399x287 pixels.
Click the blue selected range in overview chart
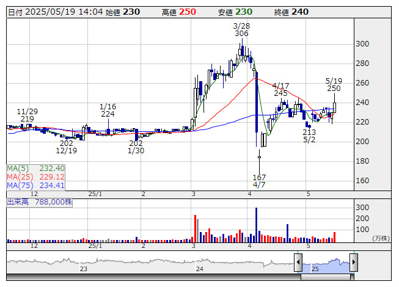pyautogui.click(x=326, y=264)
